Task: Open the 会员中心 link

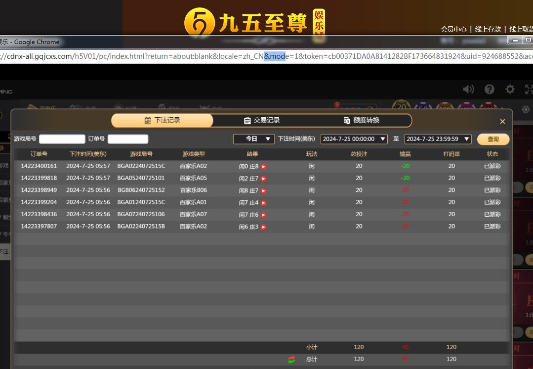Action: (453, 29)
